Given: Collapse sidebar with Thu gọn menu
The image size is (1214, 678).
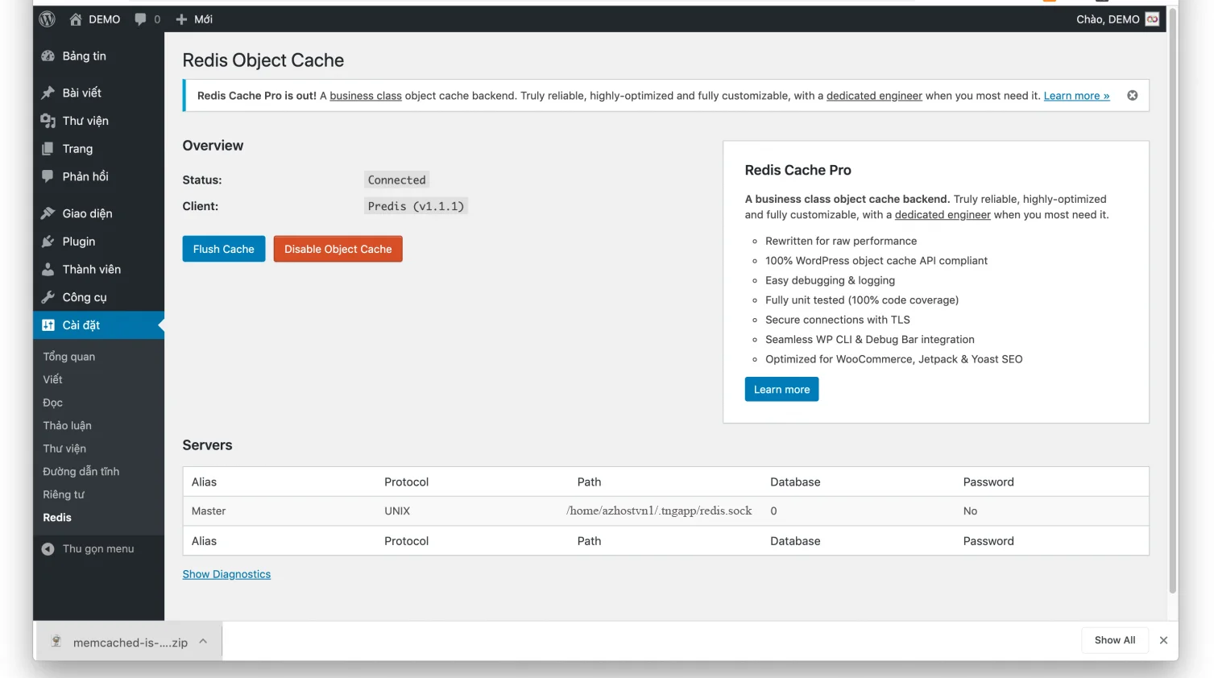Looking at the screenshot, I should click(89, 549).
